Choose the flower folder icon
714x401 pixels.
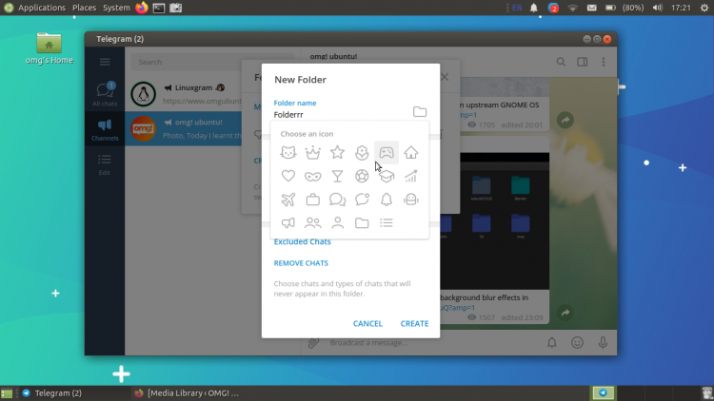[x=362, y=152]
